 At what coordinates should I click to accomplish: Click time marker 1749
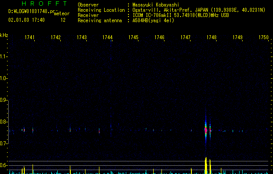(x=237, y=37)
